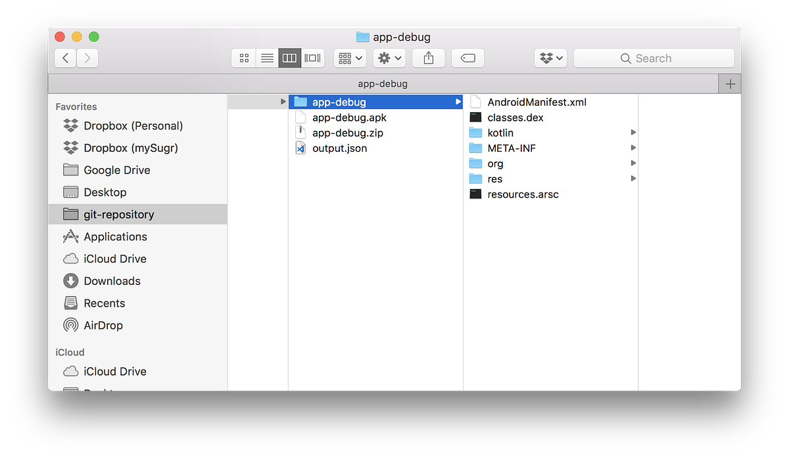Select column view mode
Screen dimensions: 789x459
(x=290, y=58)
